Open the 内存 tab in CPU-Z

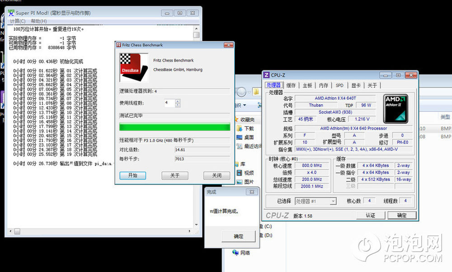click(x=324, y=85)
